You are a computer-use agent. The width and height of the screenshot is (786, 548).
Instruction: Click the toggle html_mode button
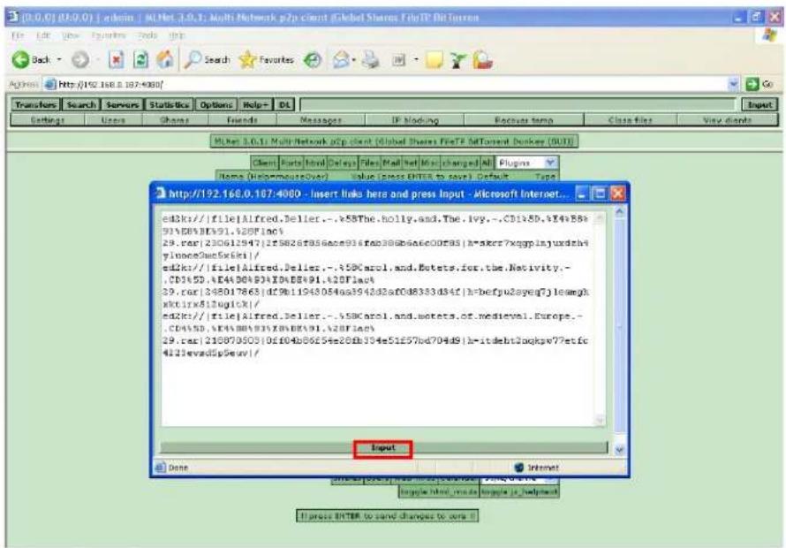439,491
